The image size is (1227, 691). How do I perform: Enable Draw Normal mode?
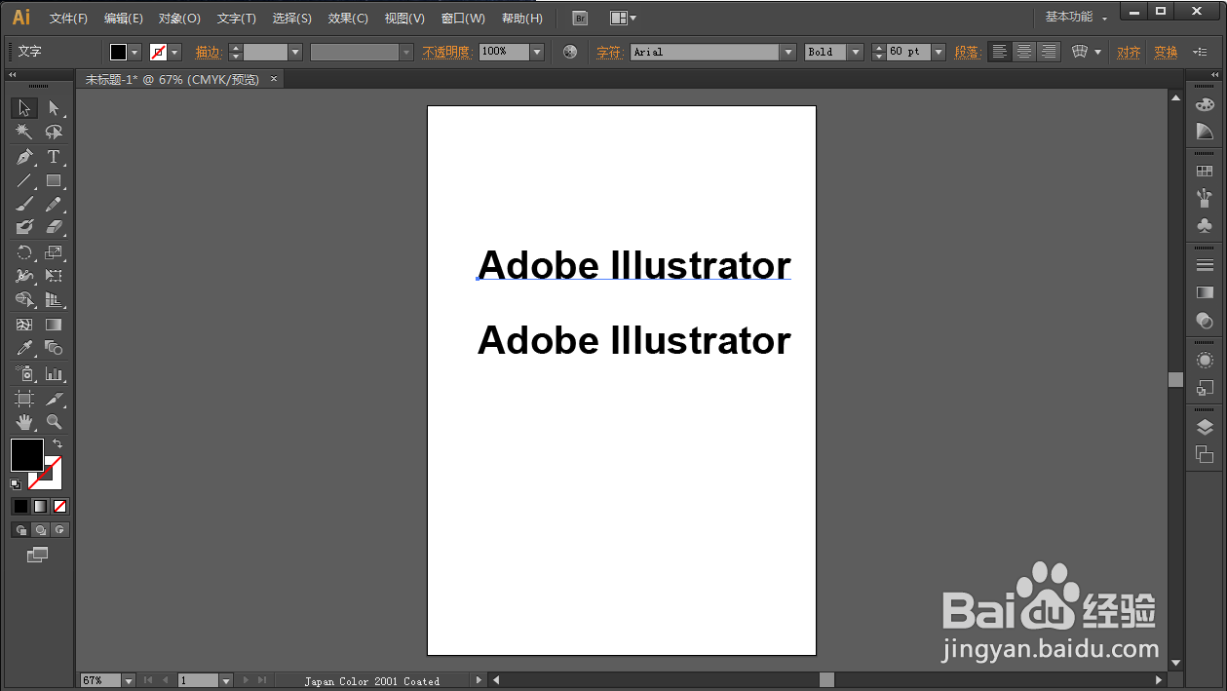(x=20, y=530)
